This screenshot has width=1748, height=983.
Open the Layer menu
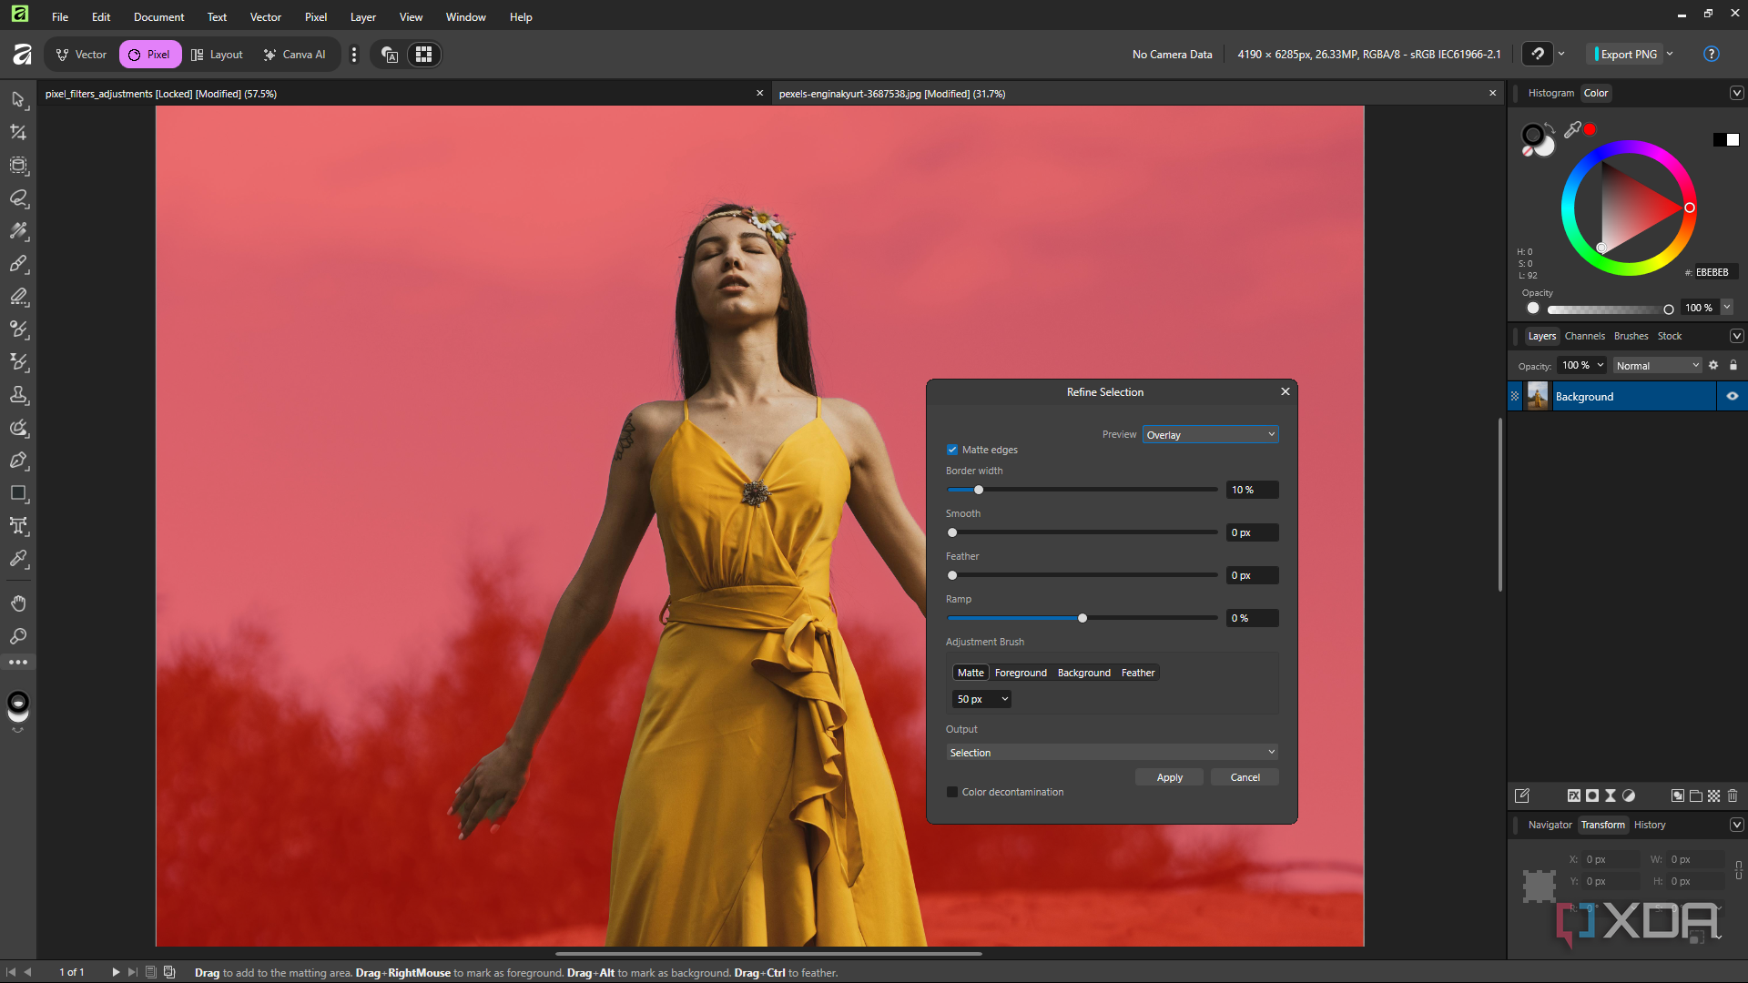(362, 16)
